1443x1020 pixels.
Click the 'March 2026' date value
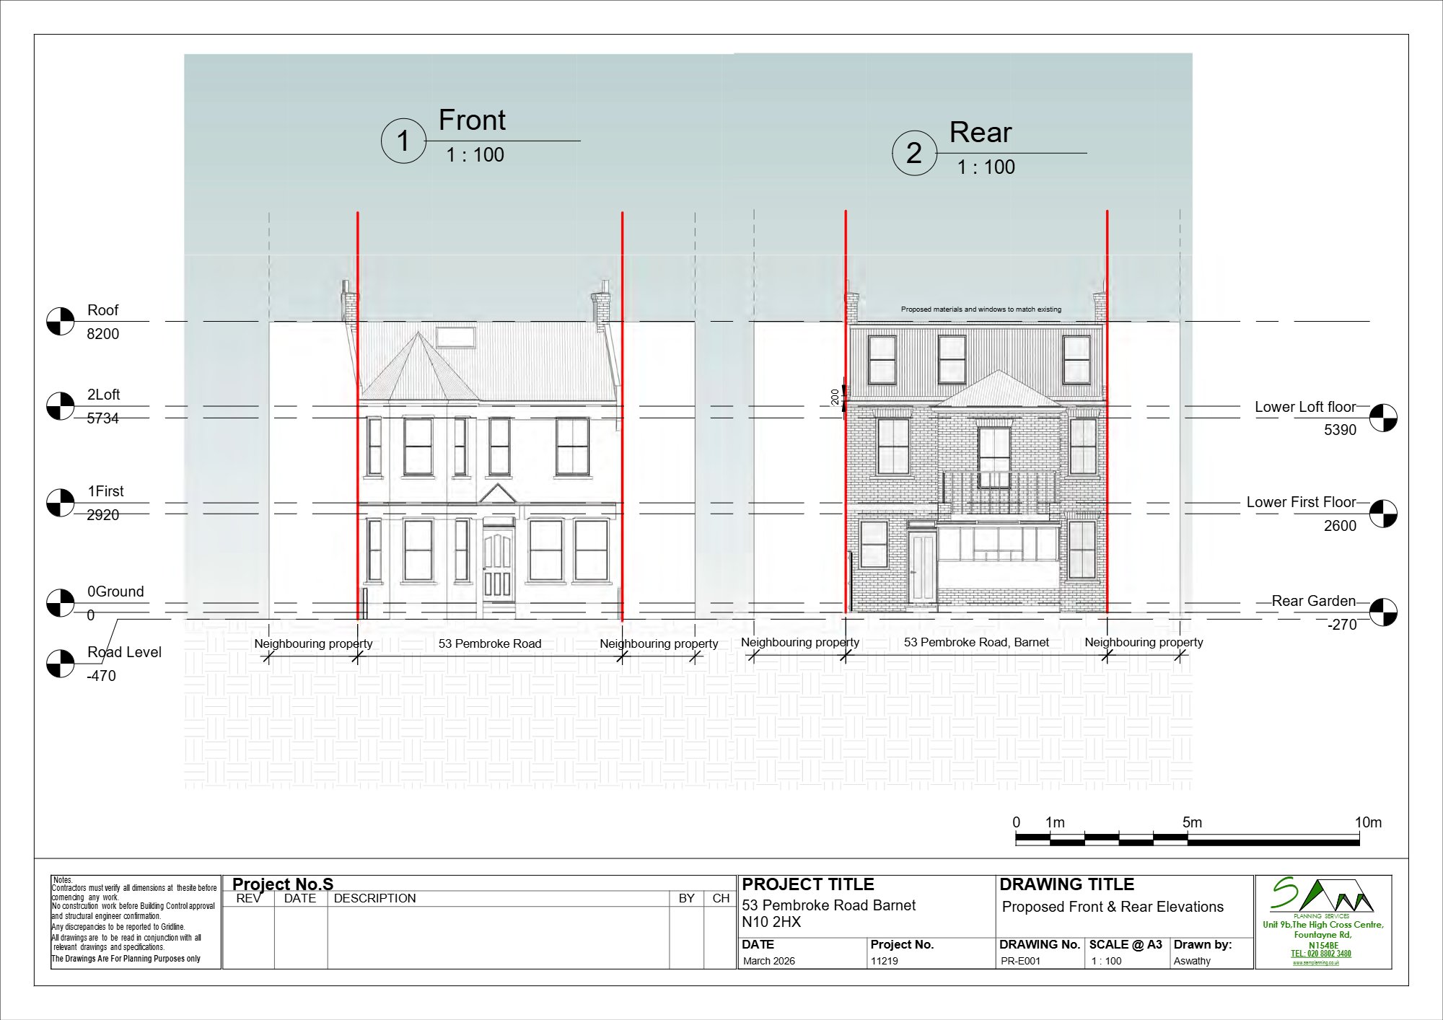pyautogui.click(x=769, y=961)
